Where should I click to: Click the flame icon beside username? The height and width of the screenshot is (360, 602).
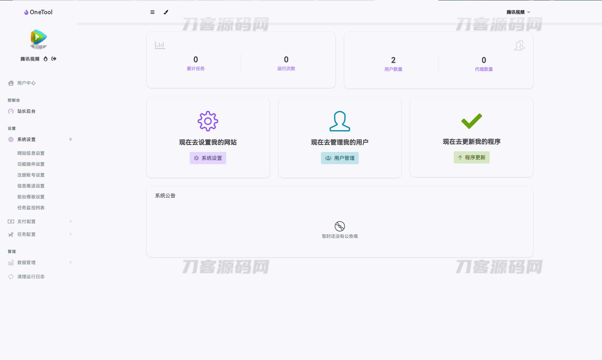pyautogui.click(x=46, y=59)
